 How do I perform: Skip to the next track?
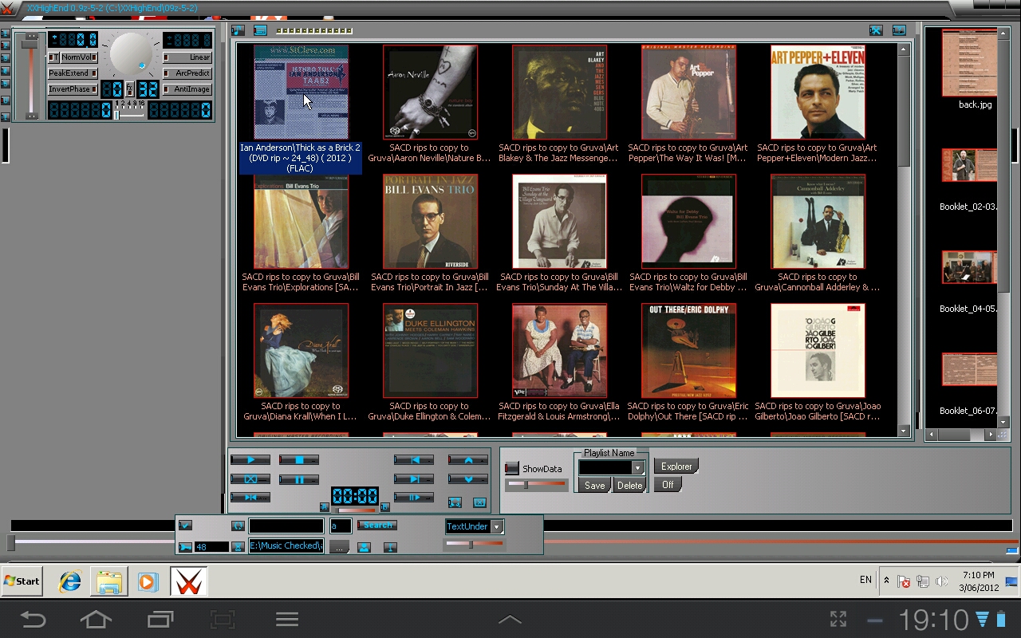[414, 479]
